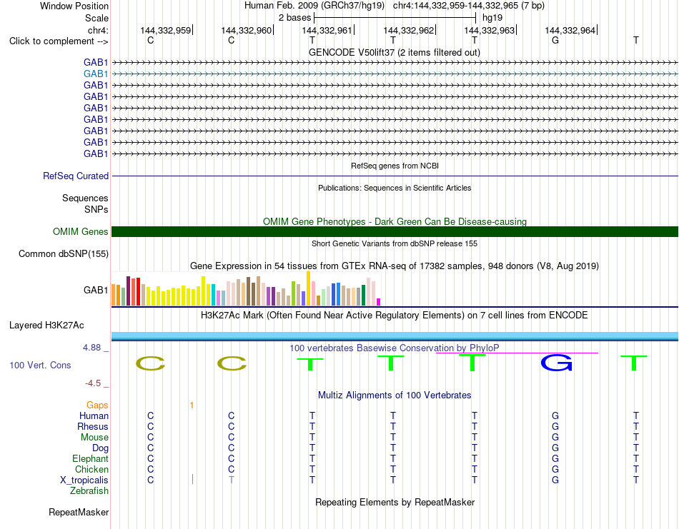Click the pale mismatched T in X_tropicalis row
The width and height of the screenshot is (679, 529).
click(232, 480)
